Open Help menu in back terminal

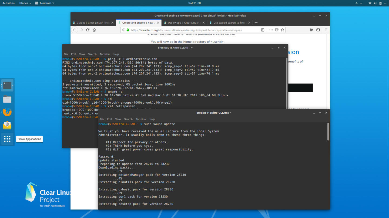(x=116, y=54)
